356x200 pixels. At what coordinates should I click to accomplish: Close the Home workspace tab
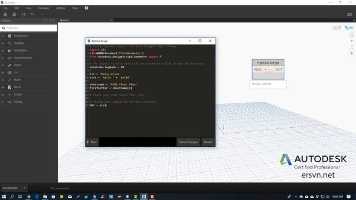111,20
